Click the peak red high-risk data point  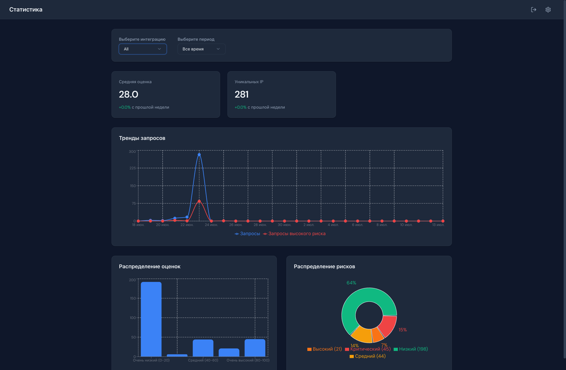click(x=199, y=201)
